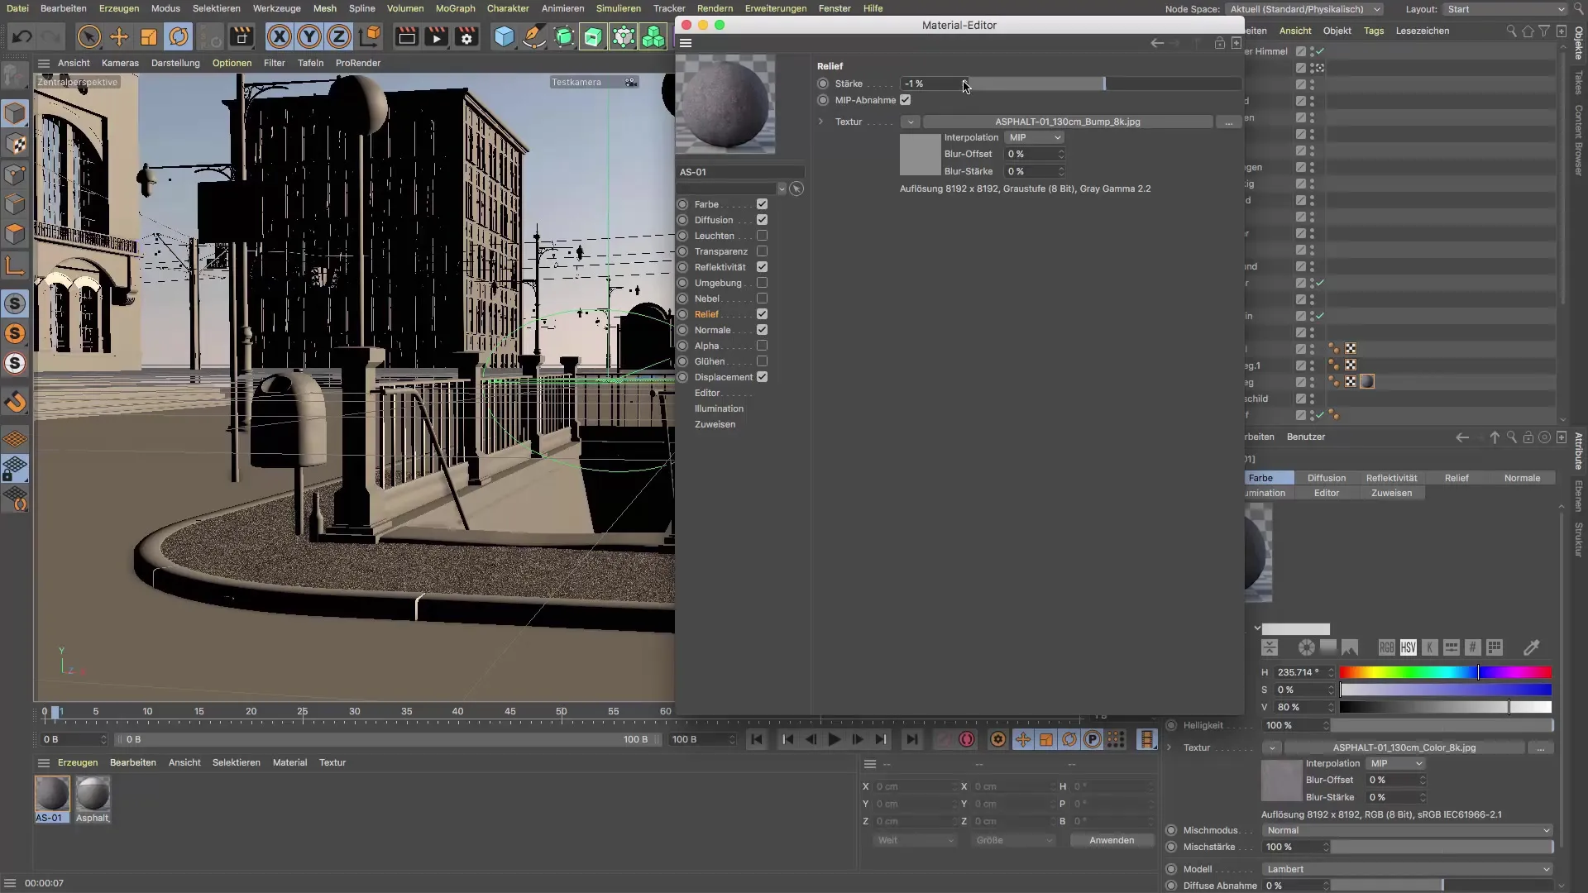The width and height of the screenshot is (1588, 893).
Task: Toggle the Normale channel checkbox
Action: point(762,330)
